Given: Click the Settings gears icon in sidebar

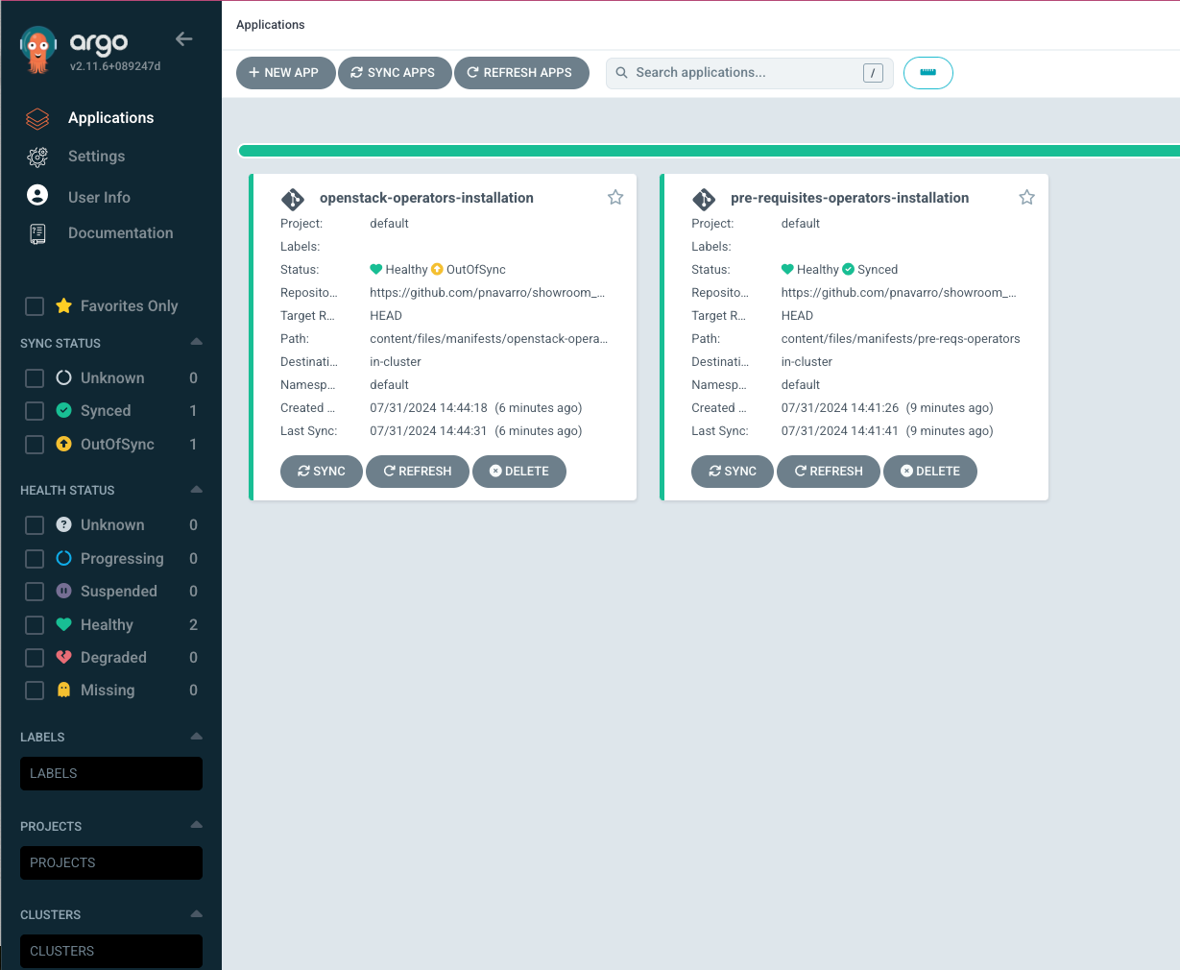Looking at the screenshot, I should click(37, 157).
